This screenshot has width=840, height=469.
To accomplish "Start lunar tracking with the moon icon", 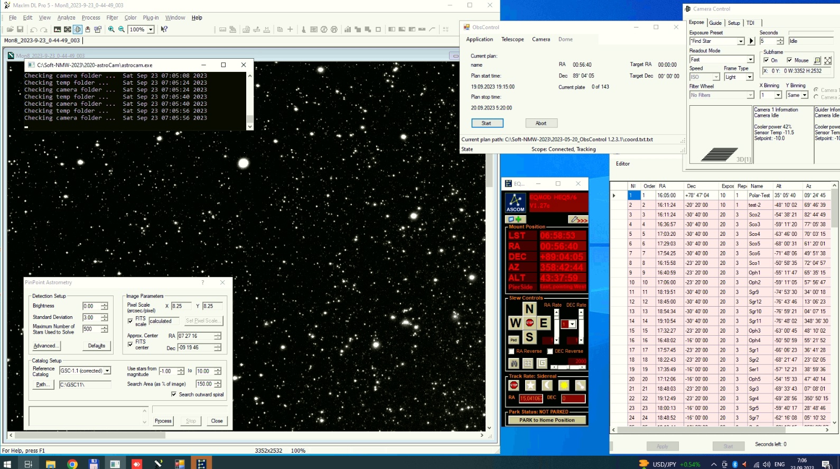I will click(x=547, y=385).
